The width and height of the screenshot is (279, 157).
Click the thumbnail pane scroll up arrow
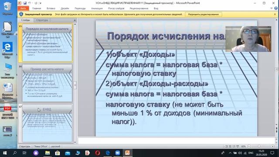tap(75, 24)
